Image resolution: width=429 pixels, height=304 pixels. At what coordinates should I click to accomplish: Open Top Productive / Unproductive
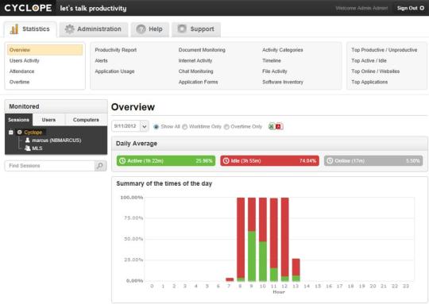[385, 50]
